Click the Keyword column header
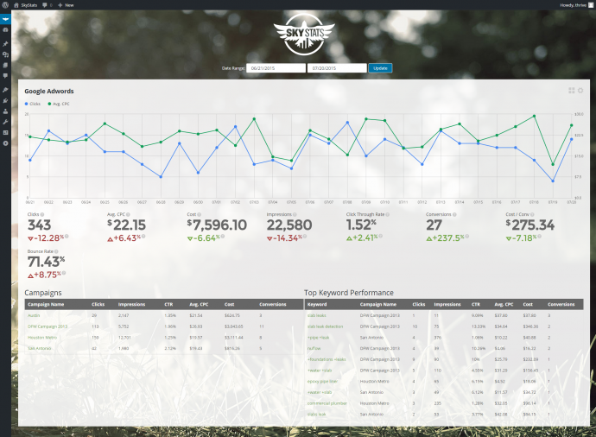Image resolution: width=596 pixels, height=437 pixels. coord(317,304)
